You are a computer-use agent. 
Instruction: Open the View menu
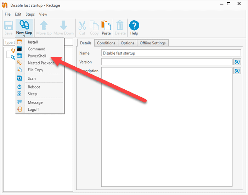coord(43,14)
